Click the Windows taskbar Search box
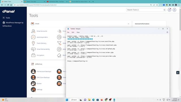The width and height of the screenshot is (181, 102). click(x=74, y=100)
